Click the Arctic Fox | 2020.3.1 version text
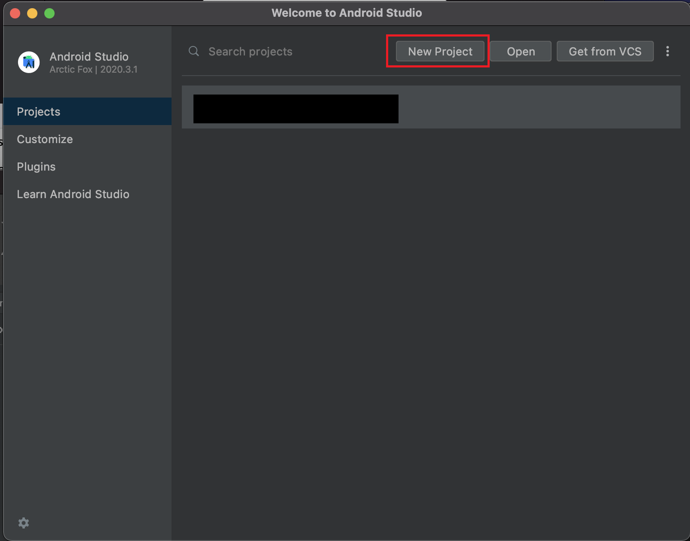Viewport: 690px width, 541px height. pyautogui.click(x=93, y=70)
